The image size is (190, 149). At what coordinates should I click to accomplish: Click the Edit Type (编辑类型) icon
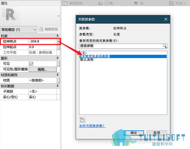(41, 29)
